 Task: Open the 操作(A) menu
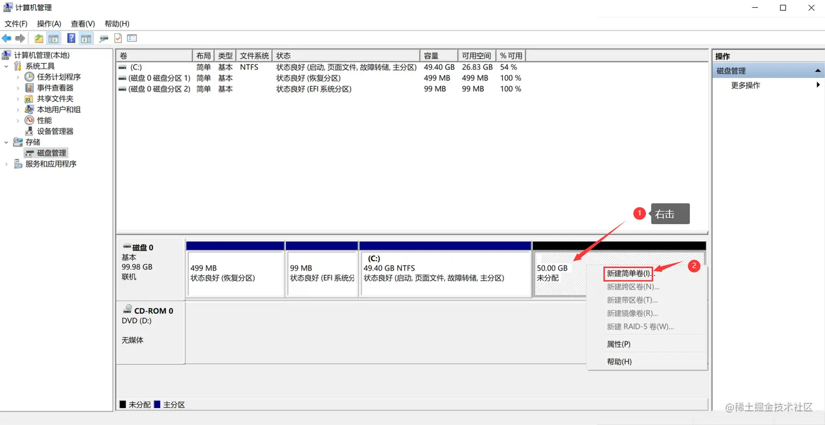click(x=49, y=23)
